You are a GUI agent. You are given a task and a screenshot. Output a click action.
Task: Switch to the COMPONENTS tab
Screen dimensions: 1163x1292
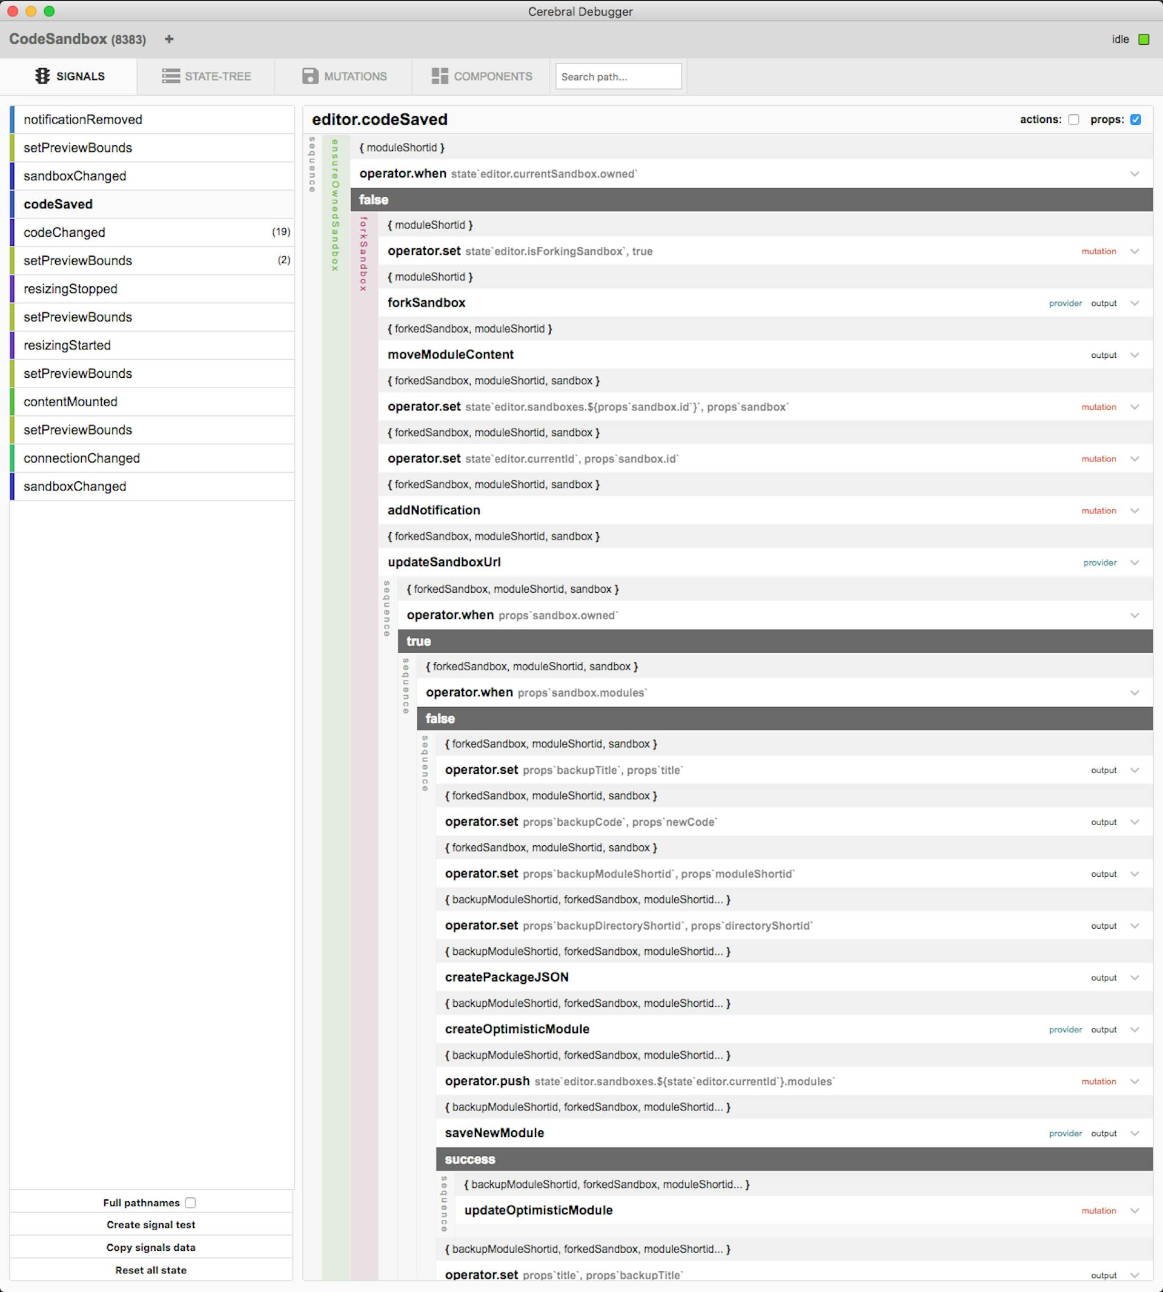(x=492, y=76)
